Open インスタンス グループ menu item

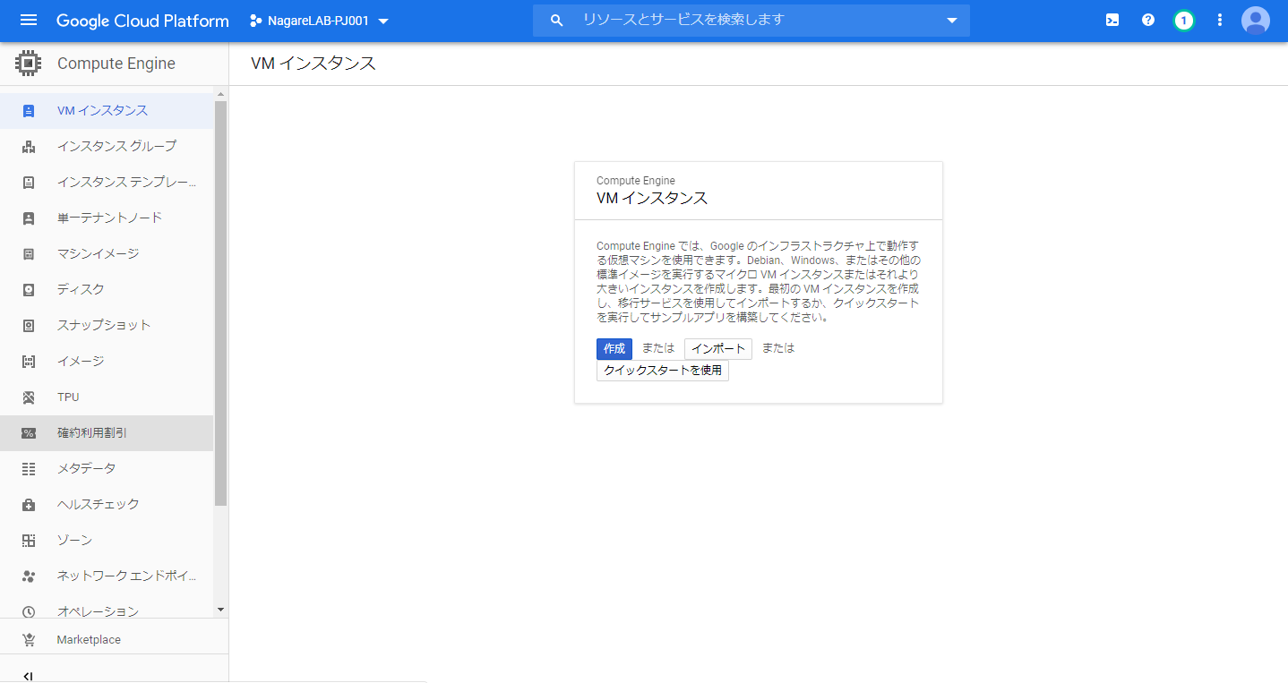[x=107, y=147]
